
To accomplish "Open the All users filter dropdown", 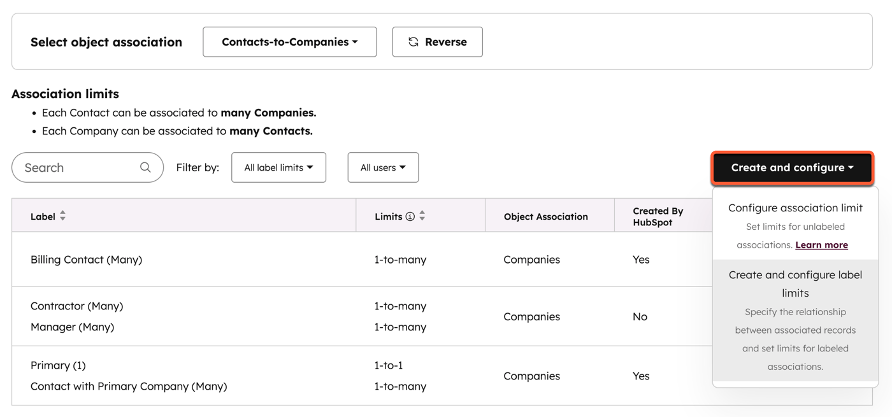I will 383,167.
